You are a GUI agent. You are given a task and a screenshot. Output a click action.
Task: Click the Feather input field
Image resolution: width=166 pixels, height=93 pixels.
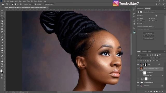pyautogui.click(x=31, y=4)
